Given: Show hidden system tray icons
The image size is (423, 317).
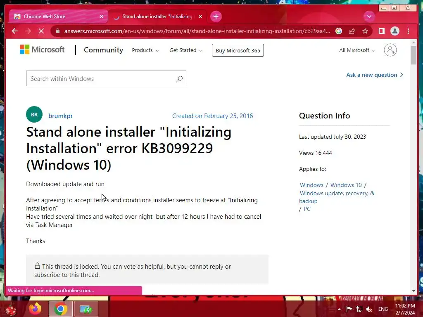Looking at the screenshot, I should click(339, 309).
